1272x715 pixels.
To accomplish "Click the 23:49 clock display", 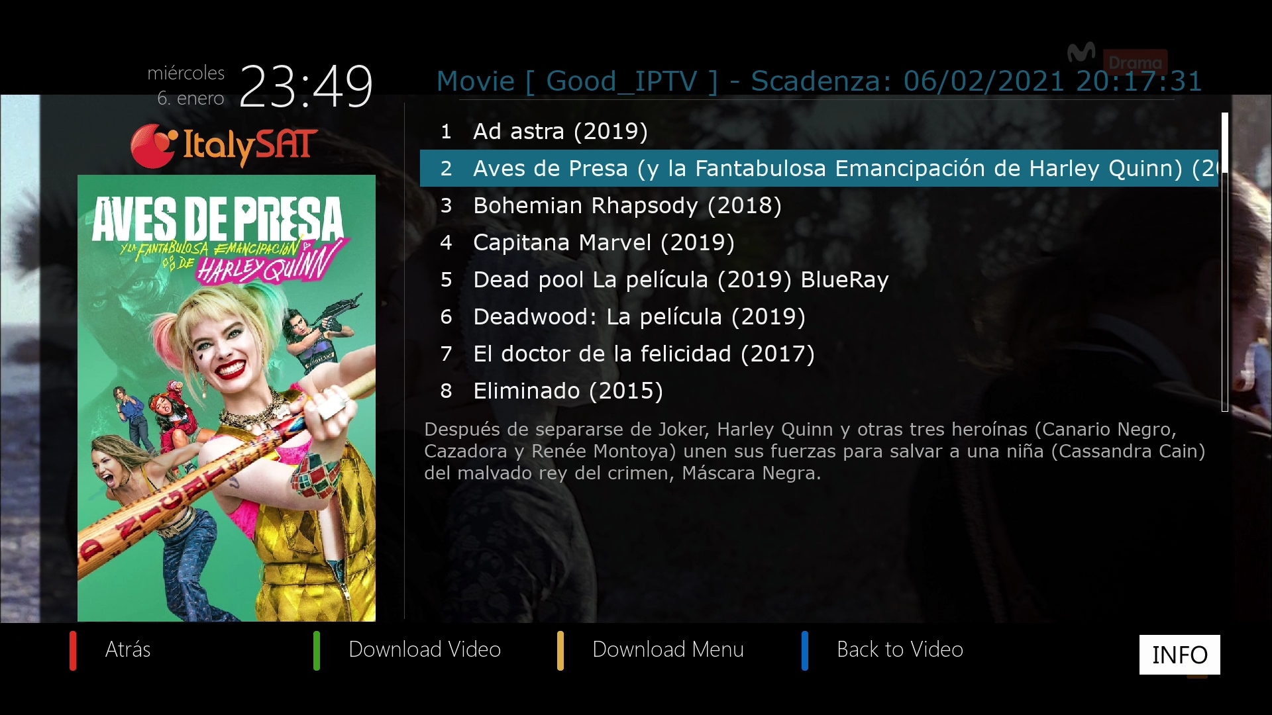I will (x=306, y=86).
